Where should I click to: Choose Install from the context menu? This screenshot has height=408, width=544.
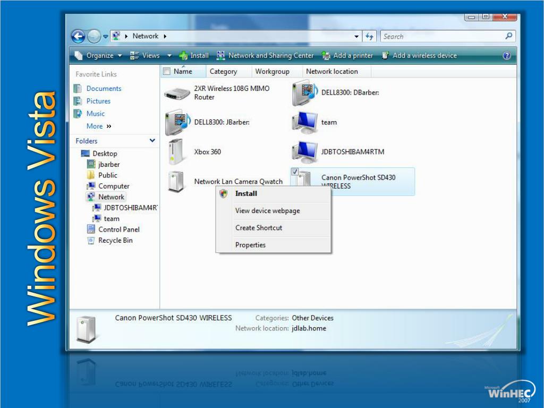click(x=273, y=193)
